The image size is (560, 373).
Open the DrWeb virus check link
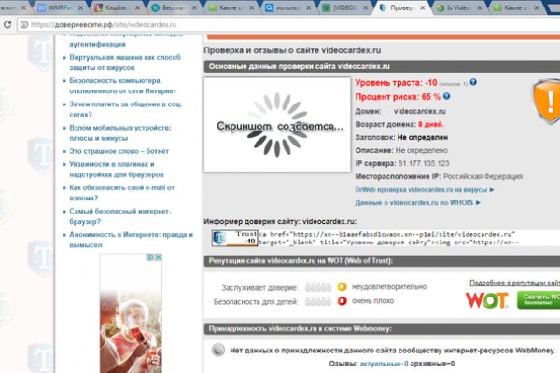[x=424, y=189]
